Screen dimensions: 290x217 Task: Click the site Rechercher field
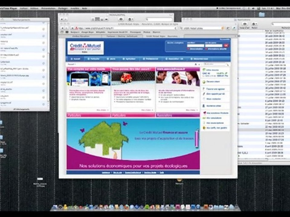coord(214,64)
